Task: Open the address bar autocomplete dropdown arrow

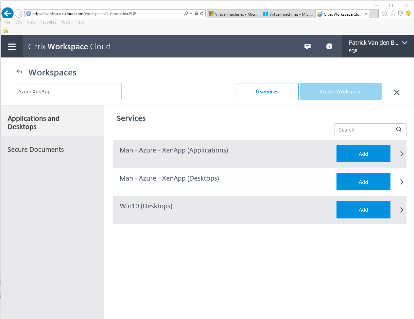Action: (191, 14)
